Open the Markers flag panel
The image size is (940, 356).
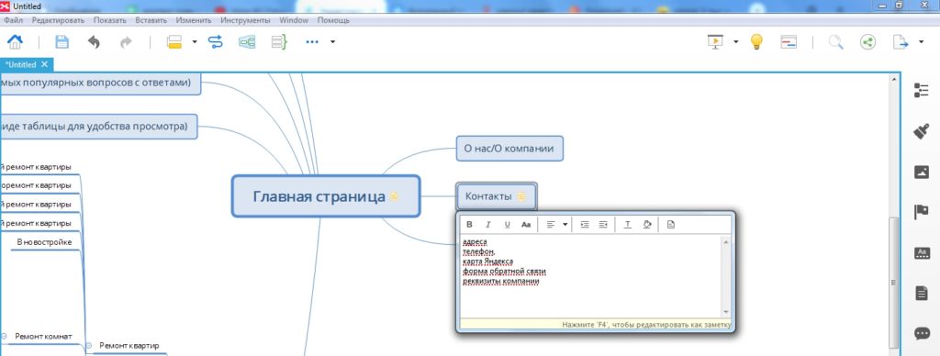pos(921,212)
